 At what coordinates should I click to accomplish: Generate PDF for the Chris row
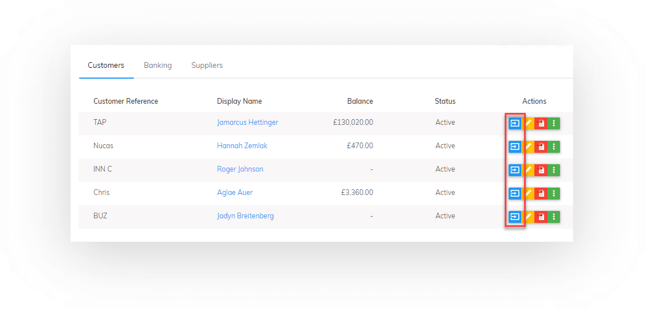tap(541, 193)
